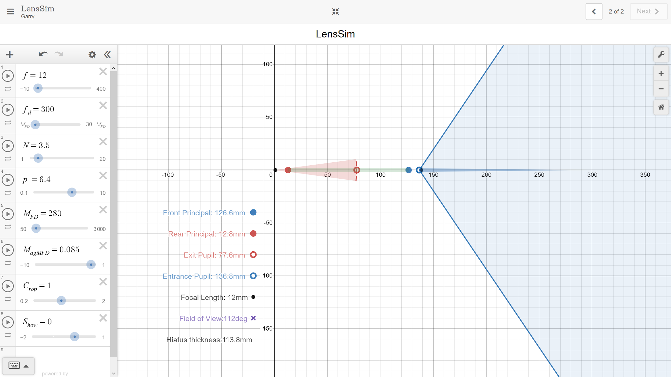Click the exit fullscreen icon
The width and height of the screenshot is (671, 377).
pos(335,12)
